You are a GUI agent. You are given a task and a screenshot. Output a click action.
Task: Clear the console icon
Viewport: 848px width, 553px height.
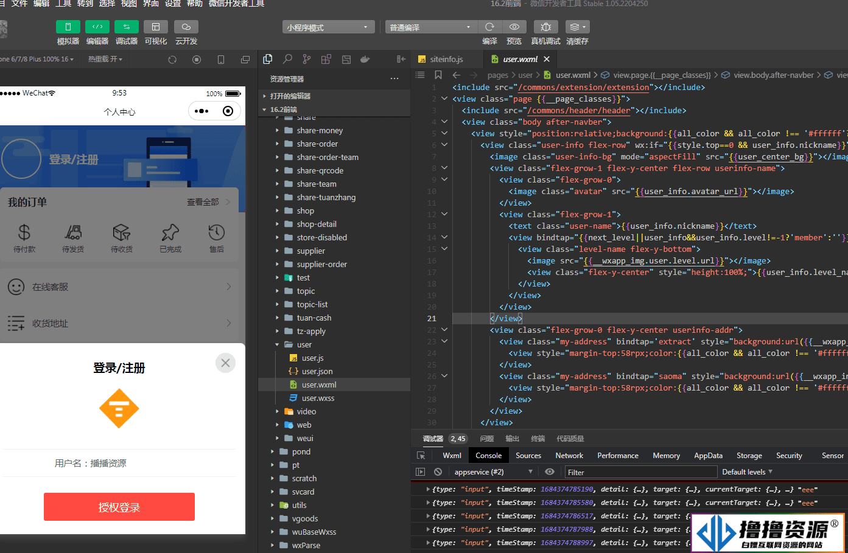(438, 471)
